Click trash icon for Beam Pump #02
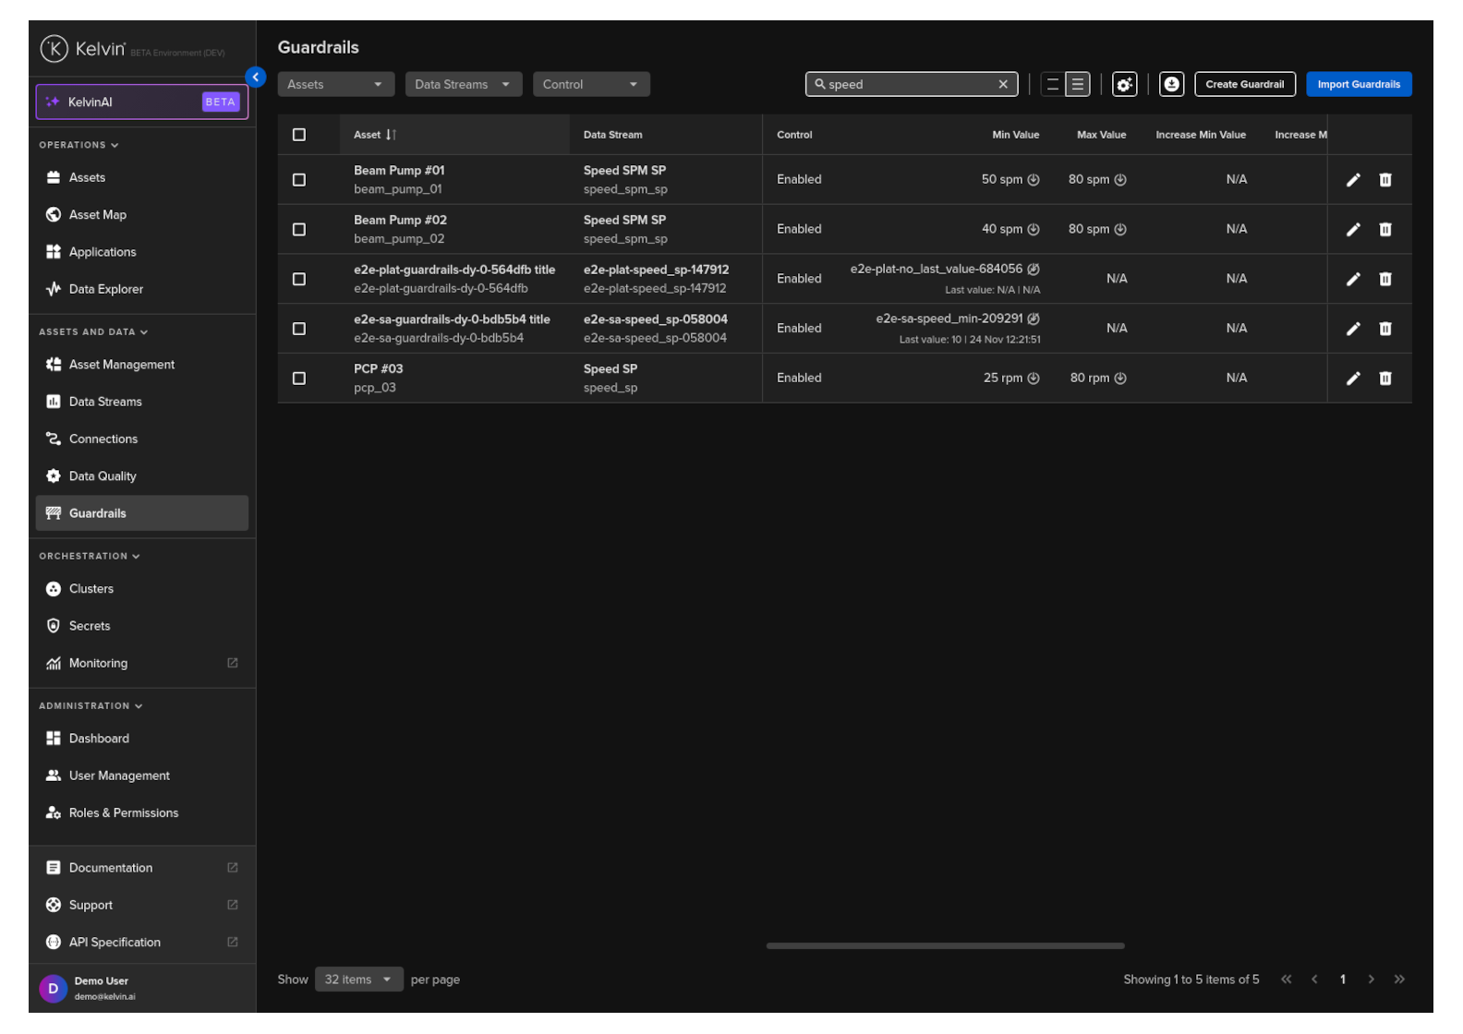Viewport: 1463px width, 1034px height. coord(1384,230)
